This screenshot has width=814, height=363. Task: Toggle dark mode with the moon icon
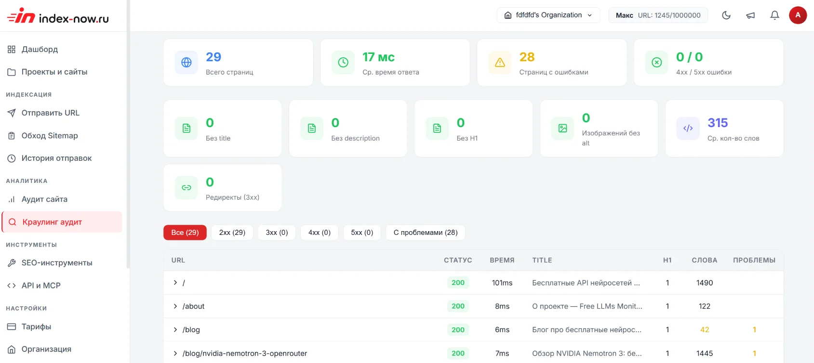[x=726, y=15]
